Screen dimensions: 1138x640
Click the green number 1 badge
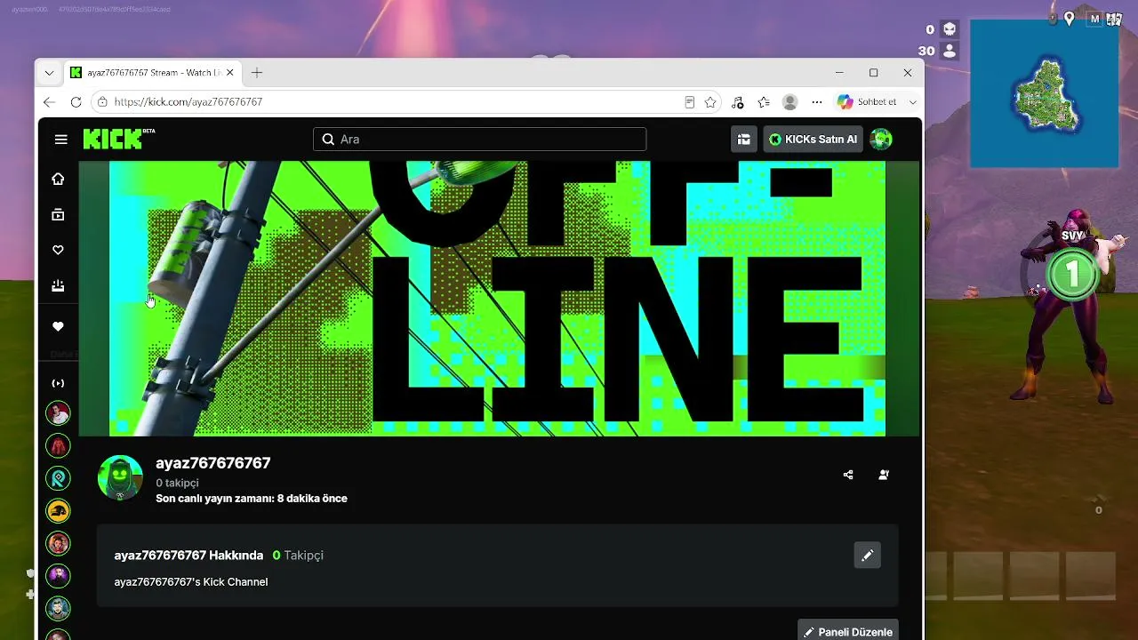coord(1072,275)
